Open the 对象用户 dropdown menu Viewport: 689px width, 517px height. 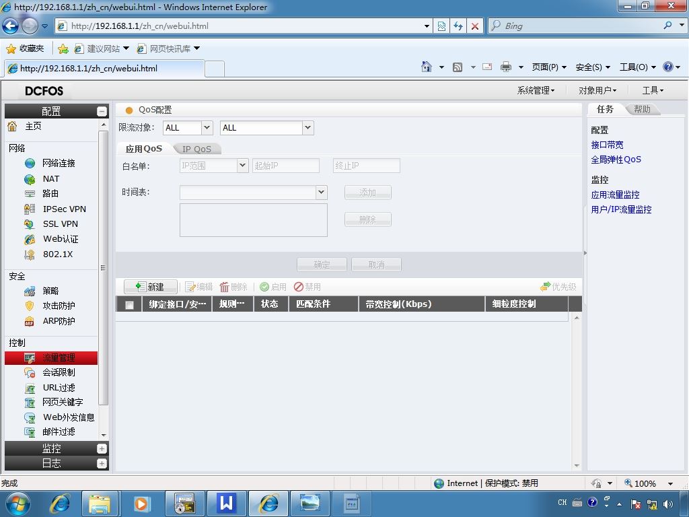pos(597,91)
